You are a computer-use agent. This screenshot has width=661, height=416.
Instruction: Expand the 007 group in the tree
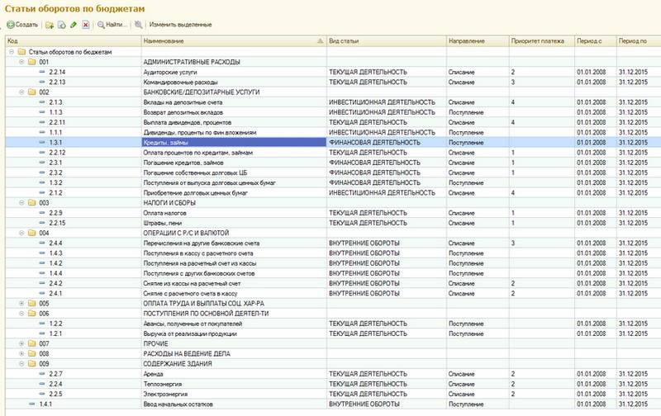pyautogui.click(x=21, y=343)
